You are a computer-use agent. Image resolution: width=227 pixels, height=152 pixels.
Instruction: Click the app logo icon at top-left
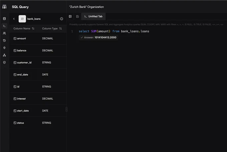coord(4,7)
